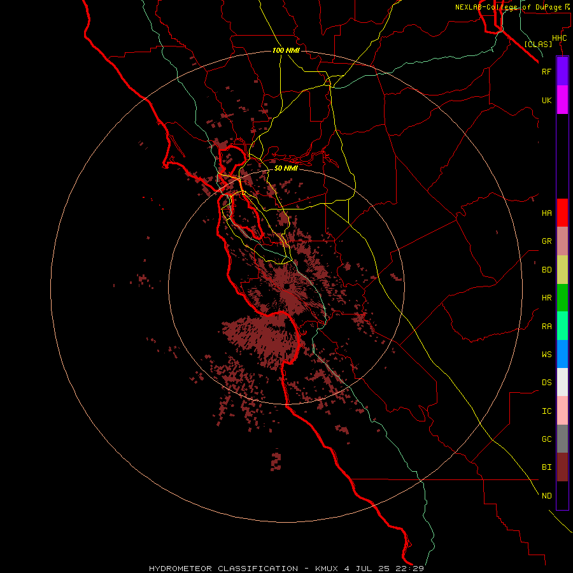Click the BI legend label
The height and width of the screenshot is (573, 573).
pyautogui.click(x=546, y=467)
